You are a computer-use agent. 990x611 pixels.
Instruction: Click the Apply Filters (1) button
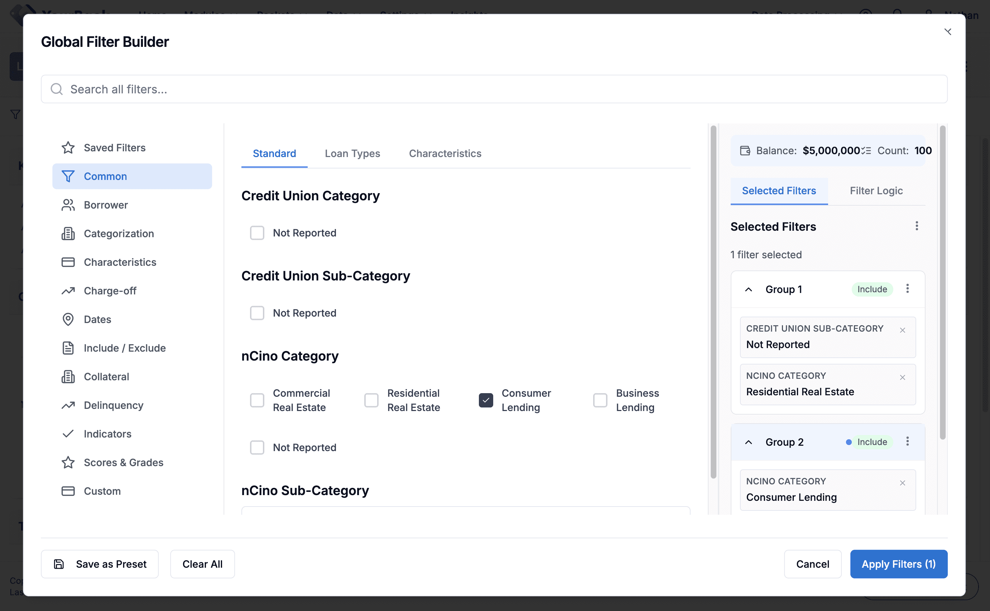tap(898, 564)
